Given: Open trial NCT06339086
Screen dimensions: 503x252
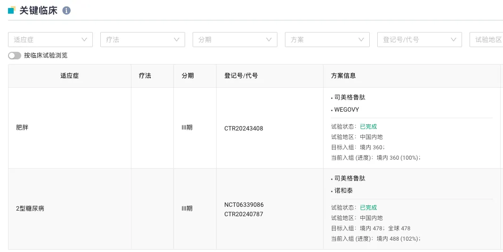Looking at the screenshot, I should point(243,205).
